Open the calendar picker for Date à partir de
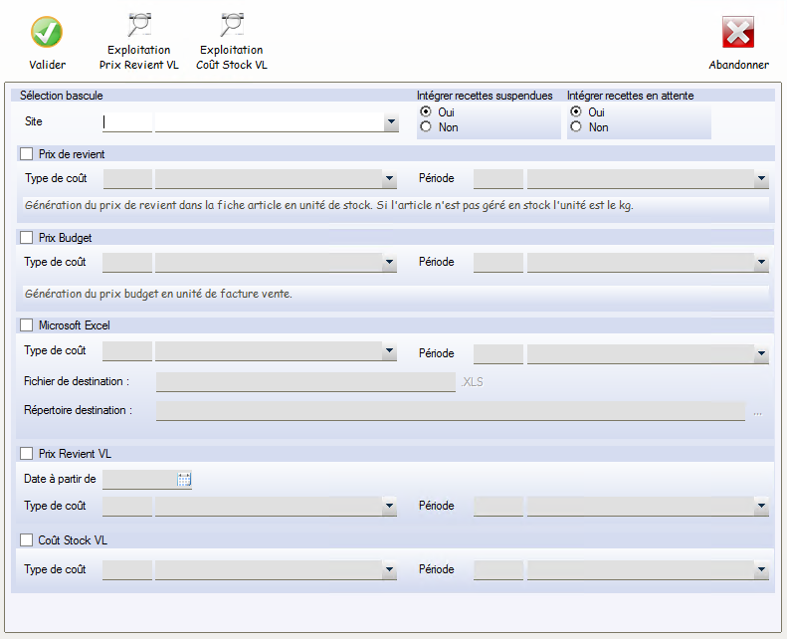The width and height of the screenshot is (787, 639). [x=184, y=480]
